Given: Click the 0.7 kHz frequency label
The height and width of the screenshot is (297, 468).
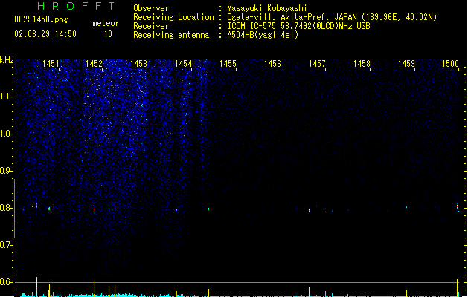Looking at the screenshot, I should pyautogui.click(x=6, y=245).
